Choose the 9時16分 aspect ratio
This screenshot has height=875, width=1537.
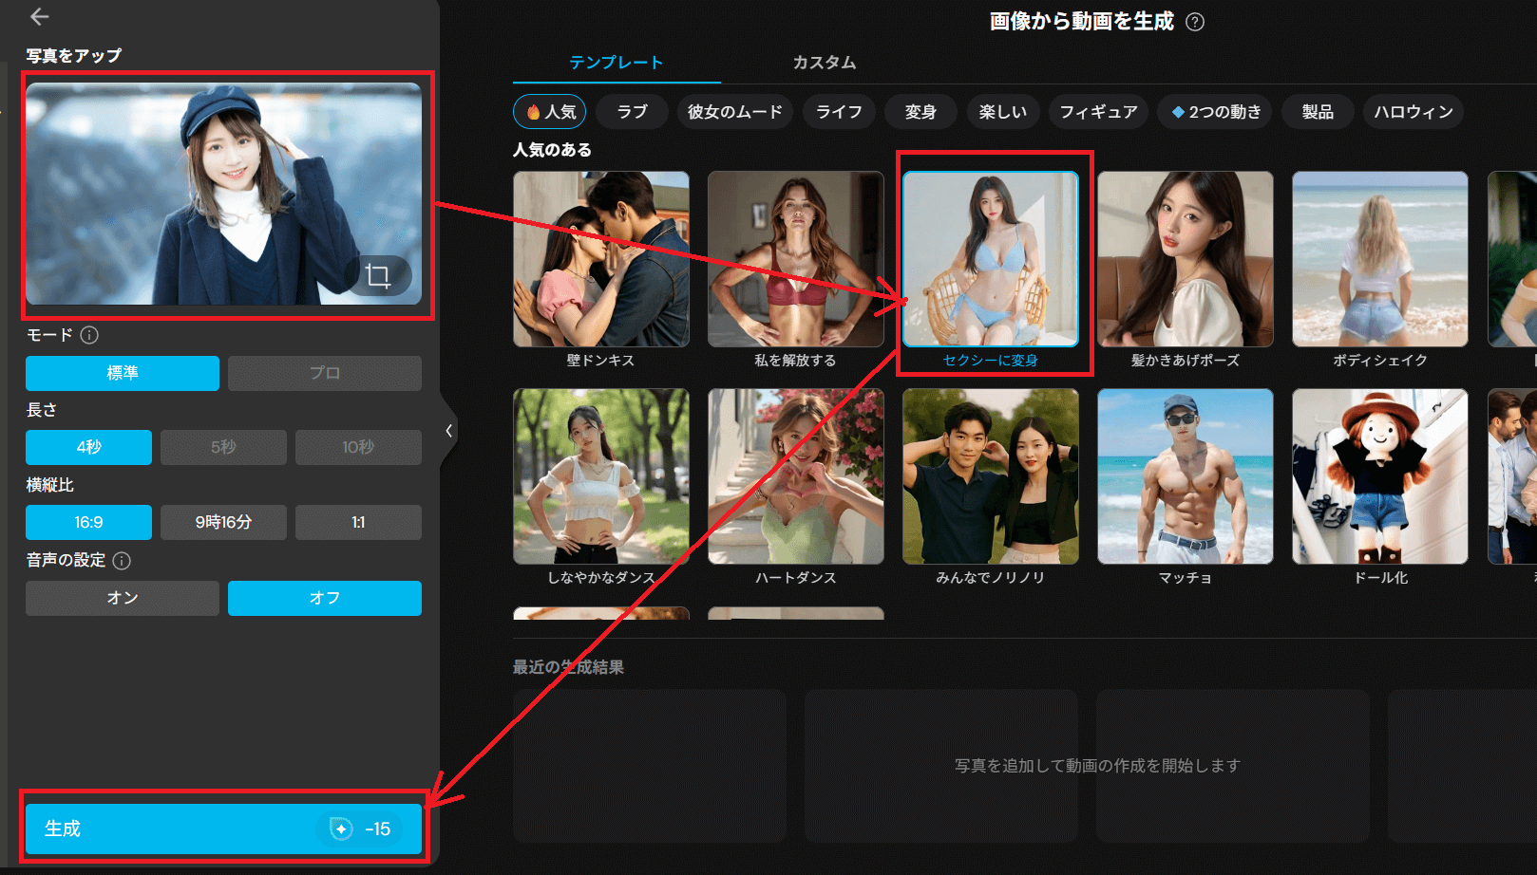click(x=223, y=522)
